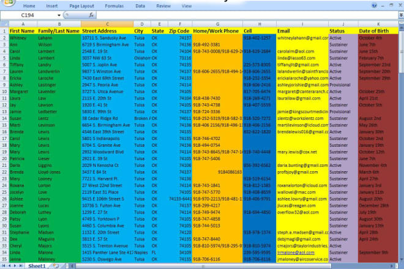This screenshot has width=404, height=269.
Task: Select the 'Naples' city cell
Action: (x=142, y=252)
